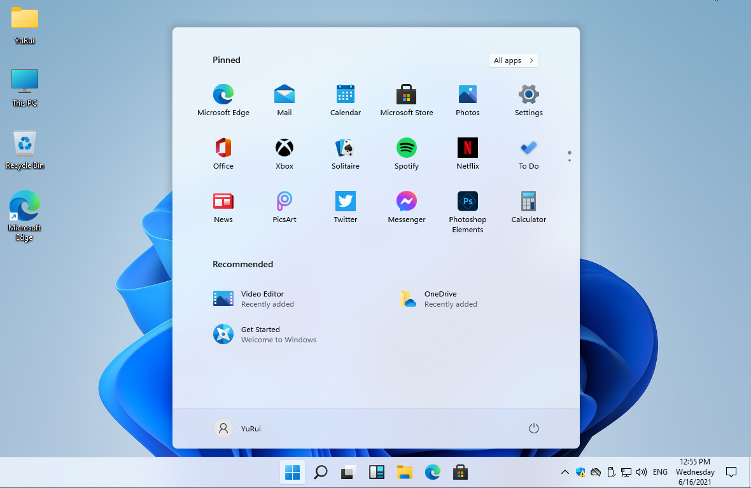Open Microsoft Store in pinned apps
Viewport: 751px width, 488px height.
pyautogui.click(x=406, y=100)
